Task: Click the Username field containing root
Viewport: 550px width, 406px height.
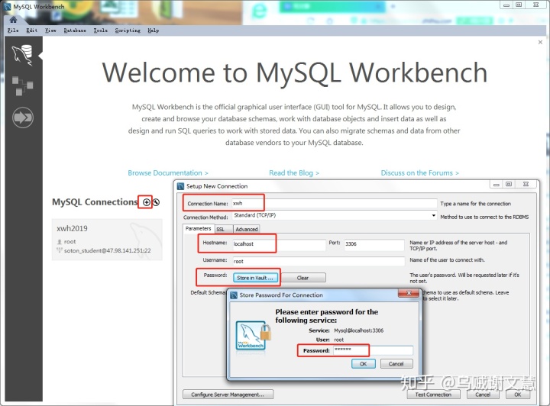Action: (319, 261)
